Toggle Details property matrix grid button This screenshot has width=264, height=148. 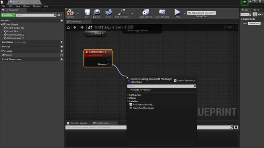tap(255, 14)
